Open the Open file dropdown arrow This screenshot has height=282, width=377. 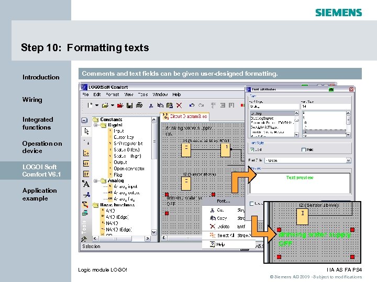tap(112, 105)
